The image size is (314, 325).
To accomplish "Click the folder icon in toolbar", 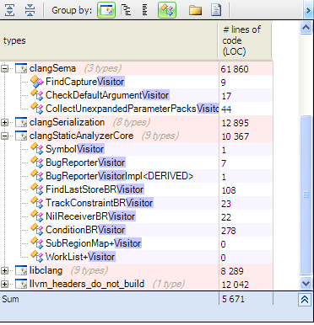I will 195,10.
